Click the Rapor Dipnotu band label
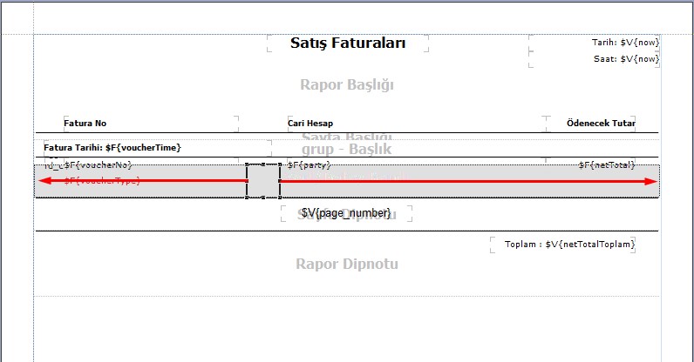This screenshot has height=362, width=694. [x=347, y=264]
